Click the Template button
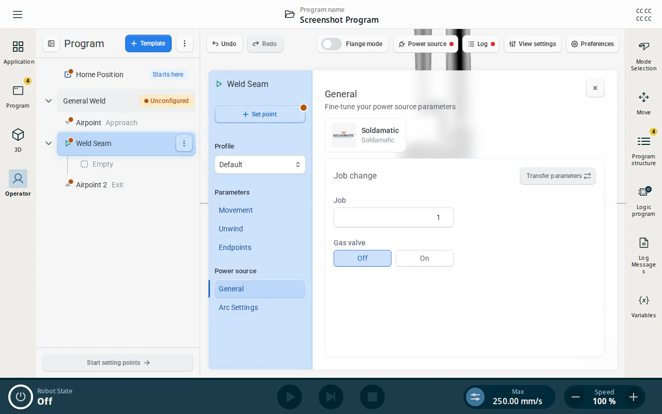The image size is (662, 414). [x=148, y=43]
